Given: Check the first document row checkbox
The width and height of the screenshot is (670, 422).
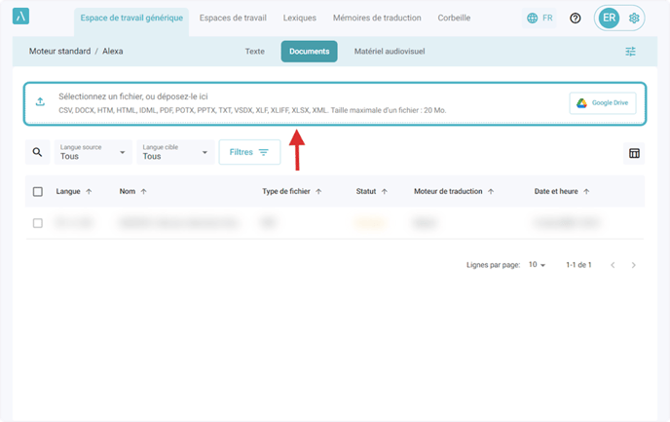Looking at the screenshot, I should pos(38,223).
